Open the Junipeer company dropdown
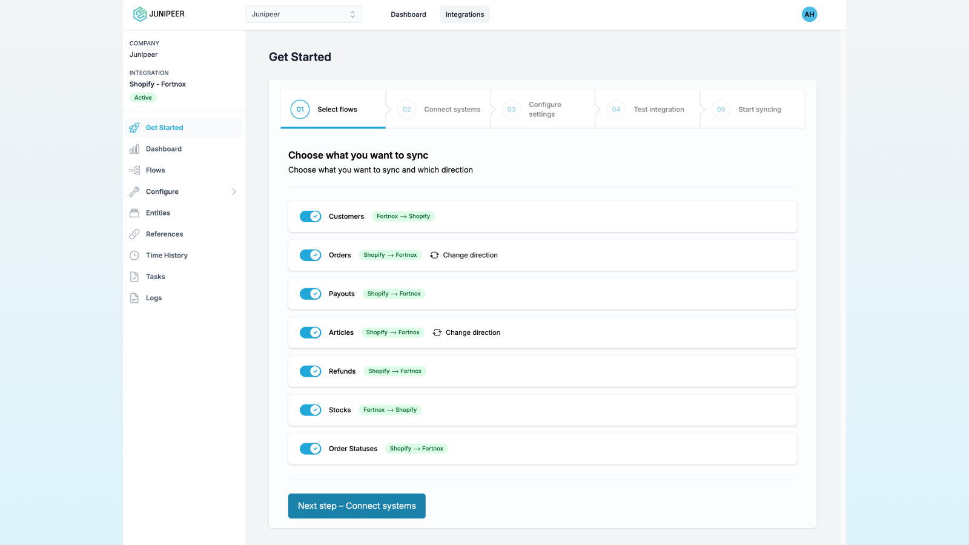969x545 pixels. pos(303,14)
